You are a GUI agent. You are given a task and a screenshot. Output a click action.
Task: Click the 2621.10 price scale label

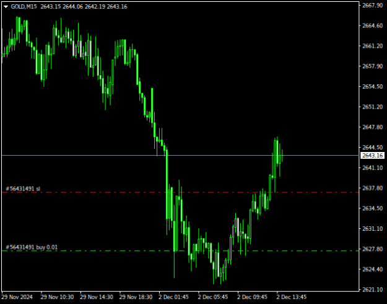372,290
